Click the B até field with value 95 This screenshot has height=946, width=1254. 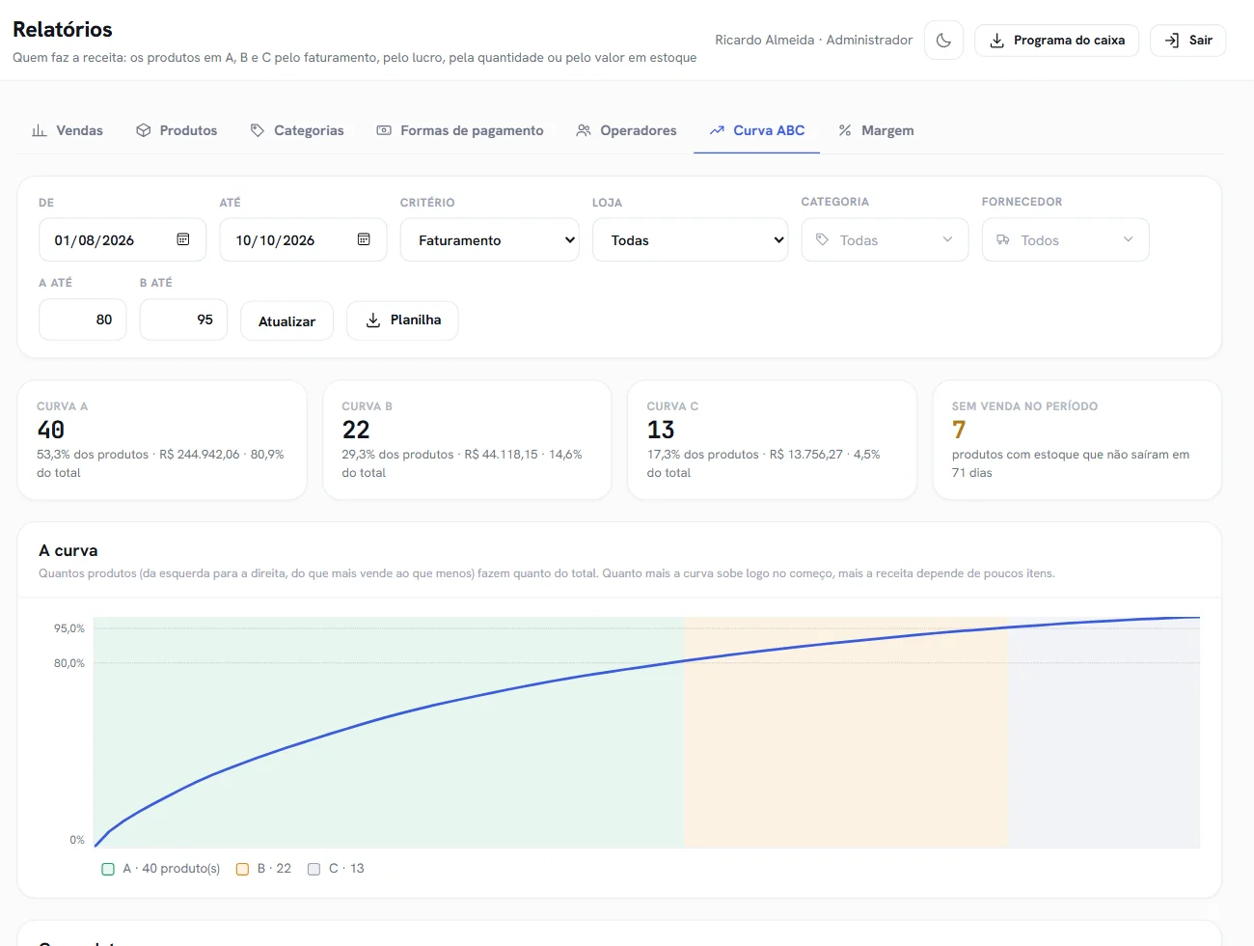click(x=183, y=320)
